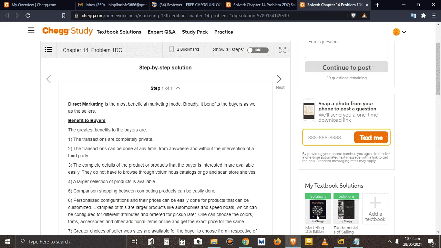Viewport: 441px width, 248px height.
Task: Click the Brave Rewards triangle icon
Action: pos(364,15)
